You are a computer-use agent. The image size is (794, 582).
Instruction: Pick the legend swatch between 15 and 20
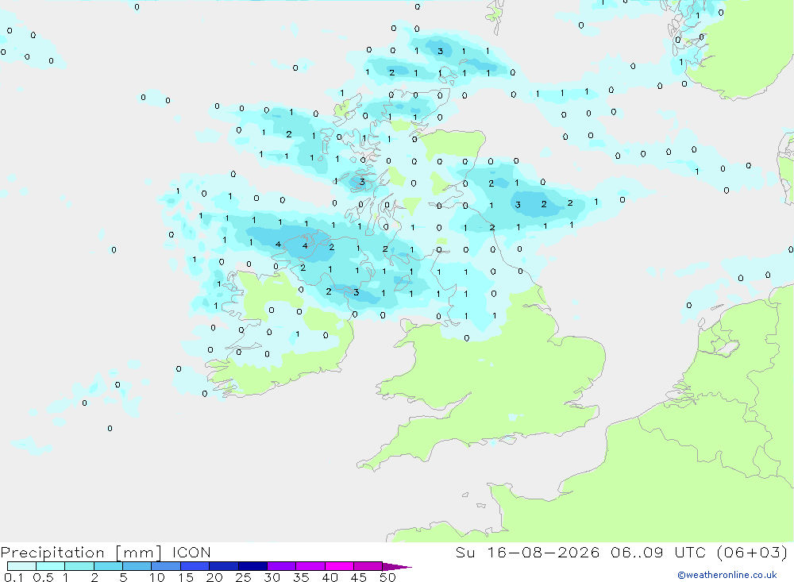tap(195, 566)
